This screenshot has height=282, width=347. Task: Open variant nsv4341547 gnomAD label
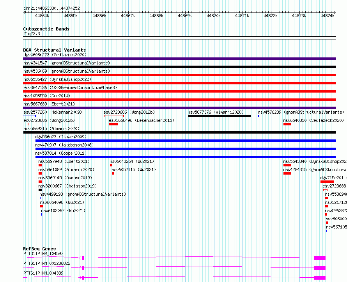point(67,63)
